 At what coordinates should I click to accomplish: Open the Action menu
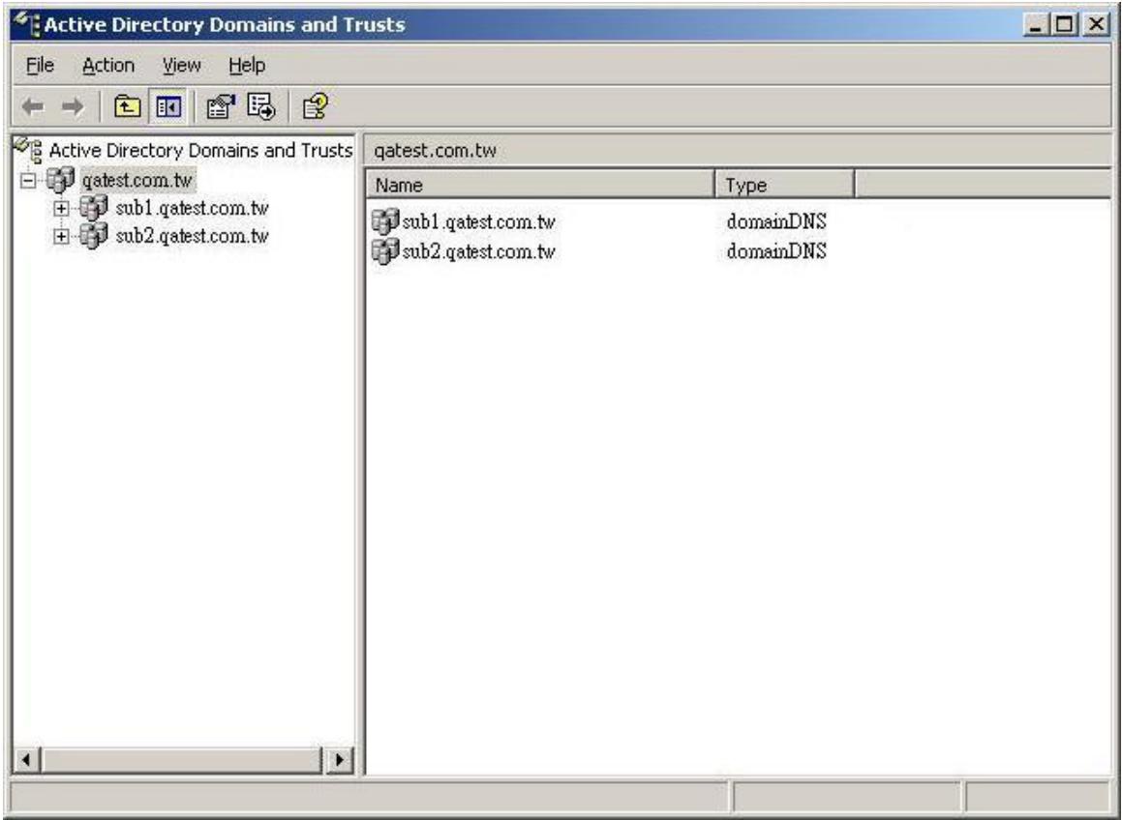[108, 65]
